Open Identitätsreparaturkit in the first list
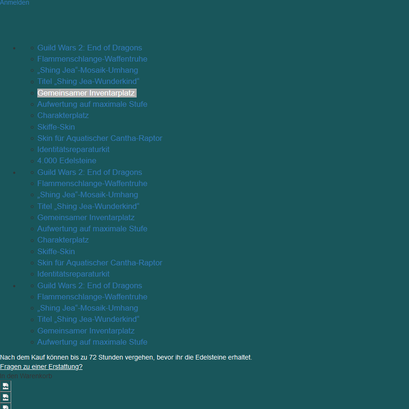 tap(74, 149)
